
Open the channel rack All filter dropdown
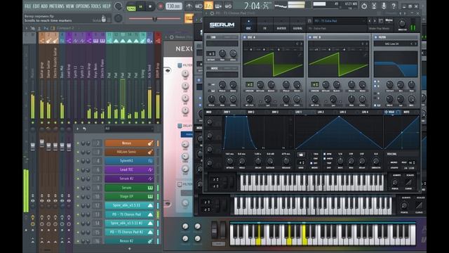129,129
